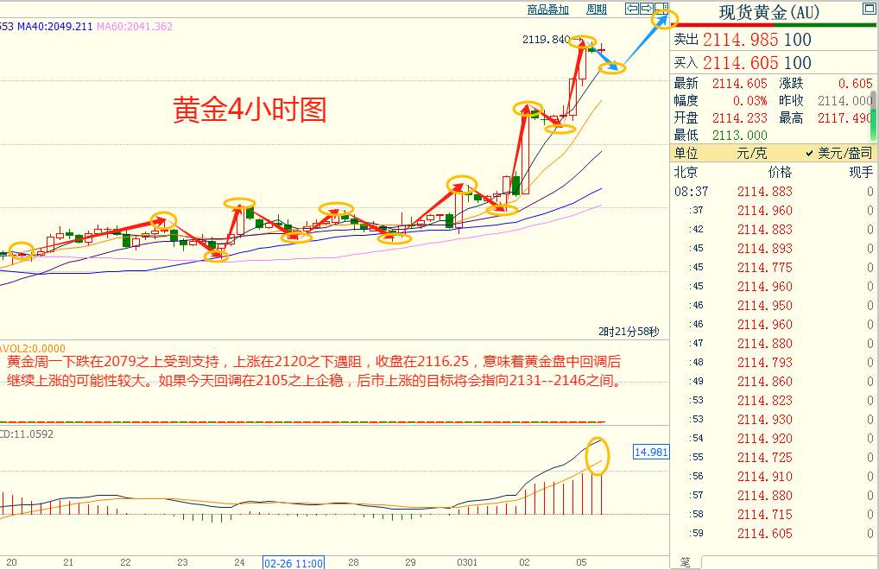Click the 卖出 price 2114.985
879x570 pixels.
(740, 40)
